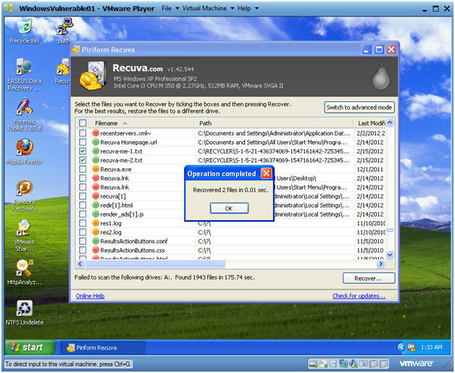Viewport: 455px width, 373px height.
Task: Click the Recover... button
Action: pyautogui.click(x=369, y=278)
